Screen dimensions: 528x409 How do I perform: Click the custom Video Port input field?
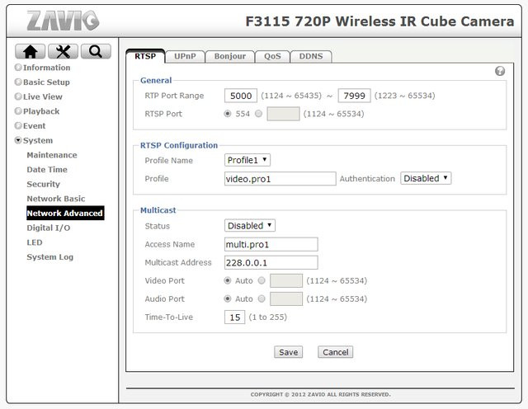coord(286,280)
